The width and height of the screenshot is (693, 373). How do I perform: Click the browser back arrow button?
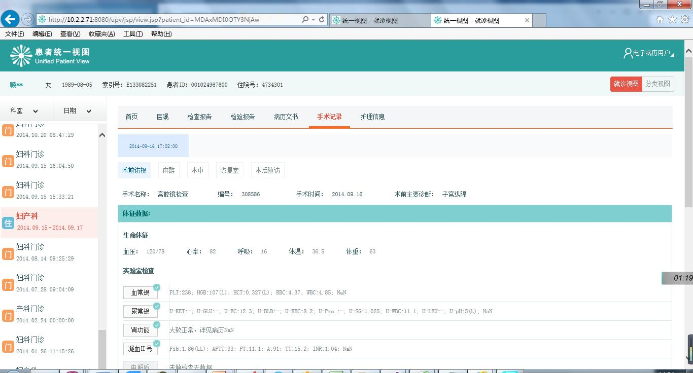point(10,19)
